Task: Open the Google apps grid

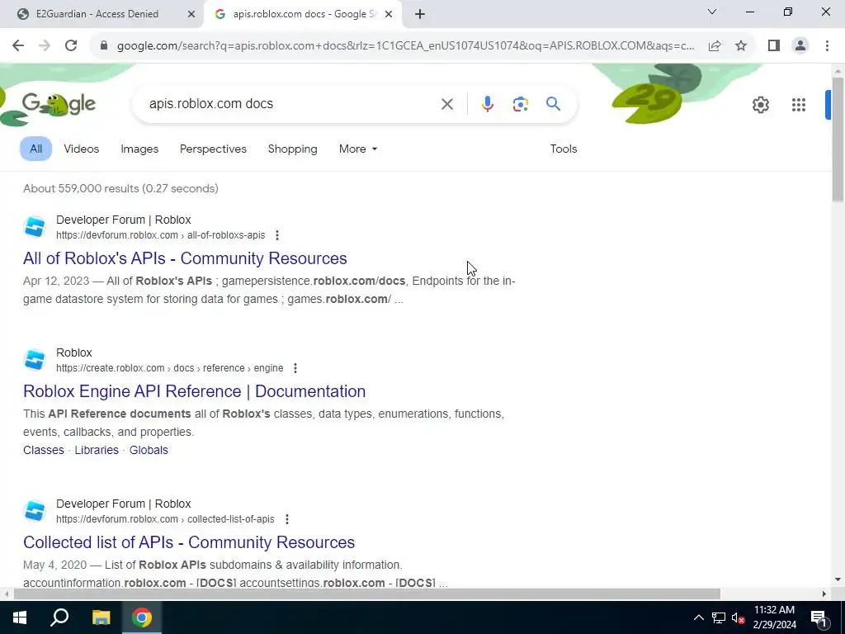Action: click(799, 105)
